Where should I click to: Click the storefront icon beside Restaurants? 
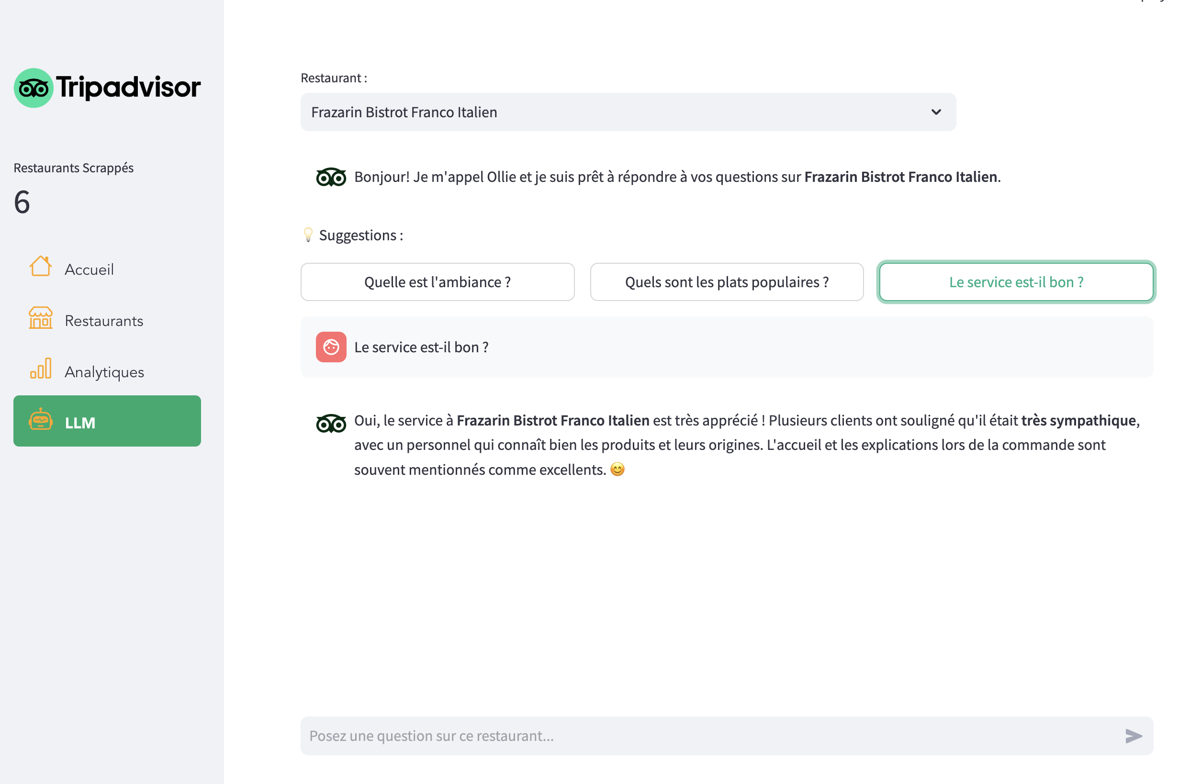point(41,318)
